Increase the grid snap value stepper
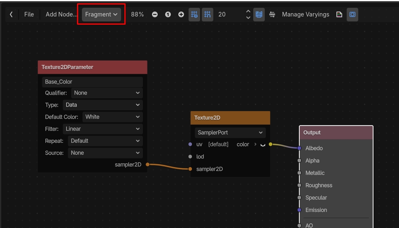Viewport: 399px width, 228px height. (248, 12)
